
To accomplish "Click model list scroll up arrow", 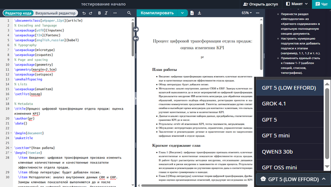I will [x=327, y=84].
